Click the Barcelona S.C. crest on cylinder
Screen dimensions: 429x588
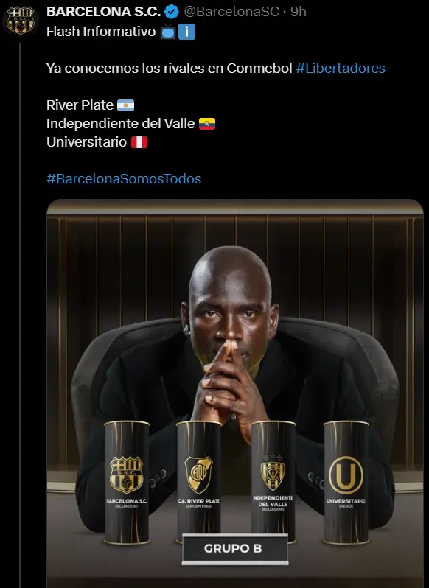pyautogui.click(x=126, y=475)
